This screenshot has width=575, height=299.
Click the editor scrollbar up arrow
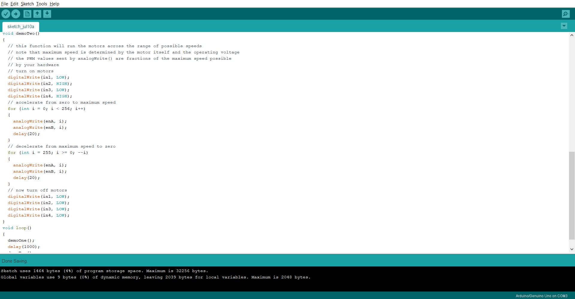coord(572,35)
